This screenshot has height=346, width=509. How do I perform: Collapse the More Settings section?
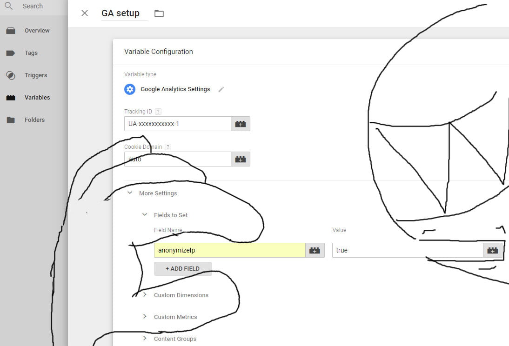pyautogui.click(x=130, y=193)
